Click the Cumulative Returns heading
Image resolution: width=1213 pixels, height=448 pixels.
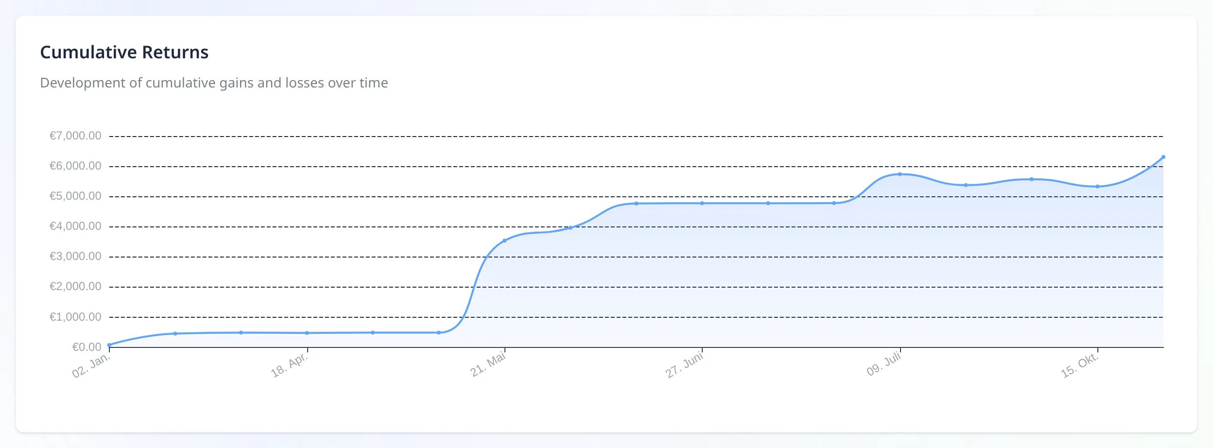pos(124,52)
